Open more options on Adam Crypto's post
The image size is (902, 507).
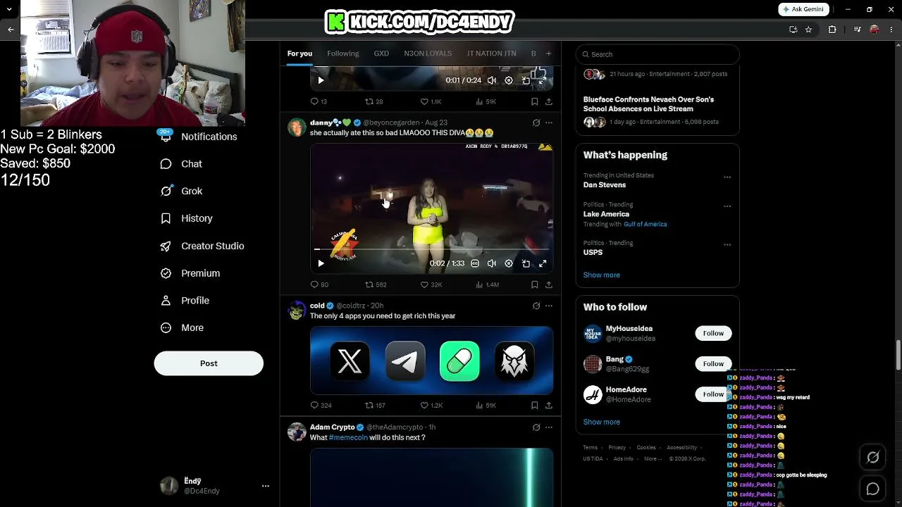[549, 427]
